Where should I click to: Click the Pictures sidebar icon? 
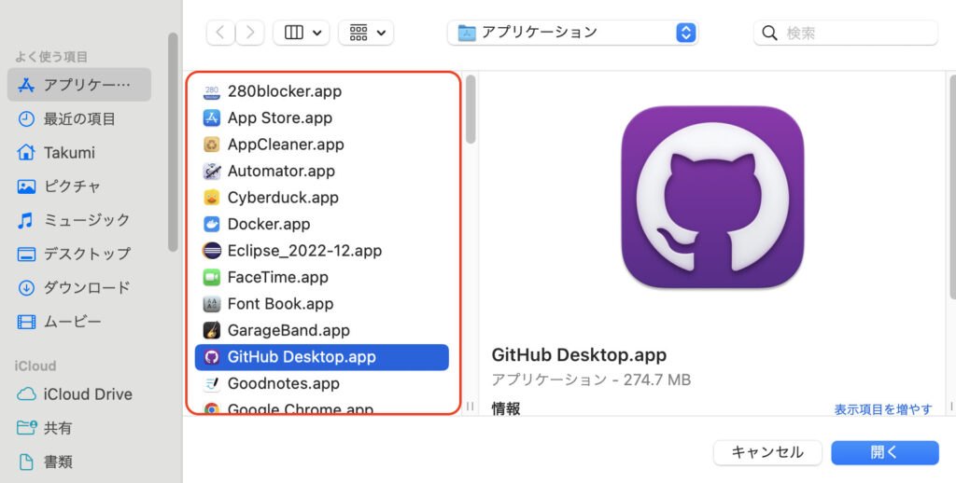tap(26, 186)
